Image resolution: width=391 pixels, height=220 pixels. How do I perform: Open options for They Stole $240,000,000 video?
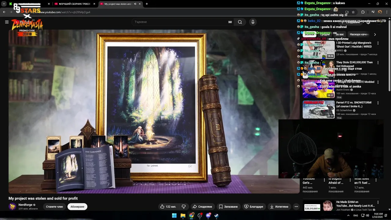(x=378, y=63)
